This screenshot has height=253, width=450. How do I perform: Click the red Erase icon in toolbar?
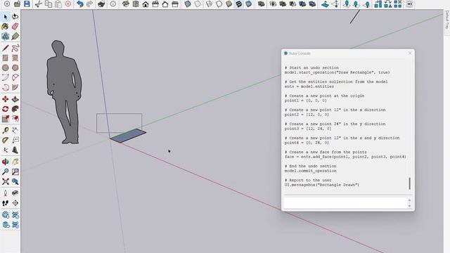(x=68, y=4)
